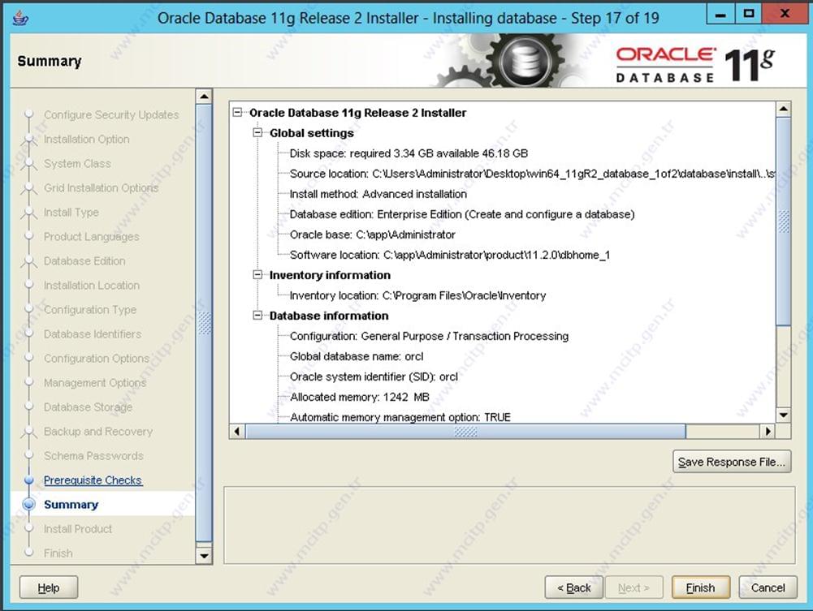
Task: Open the Prerequisite Checks step link
Action: click(x=93, y=480)
